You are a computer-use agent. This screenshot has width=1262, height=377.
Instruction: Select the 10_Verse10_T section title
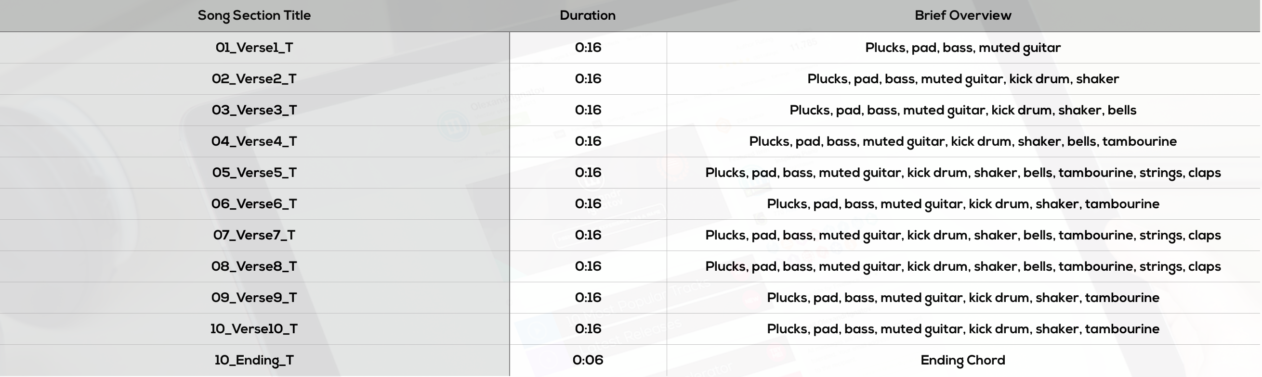click(254, 329)
